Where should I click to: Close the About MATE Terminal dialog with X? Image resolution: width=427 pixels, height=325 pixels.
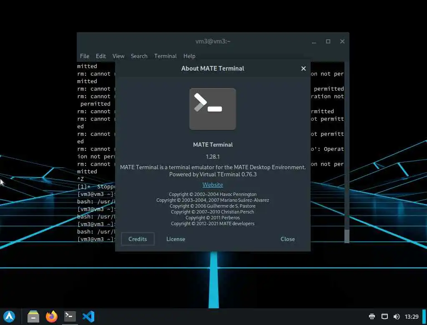click(304, 69)
